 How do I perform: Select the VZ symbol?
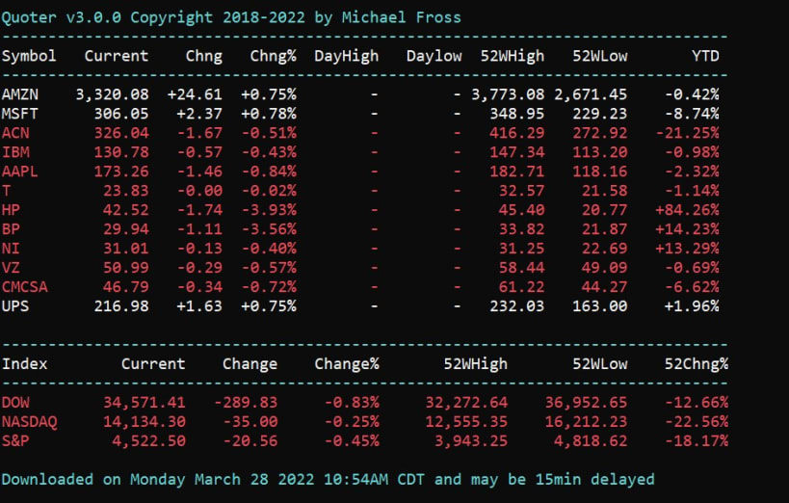11,267
